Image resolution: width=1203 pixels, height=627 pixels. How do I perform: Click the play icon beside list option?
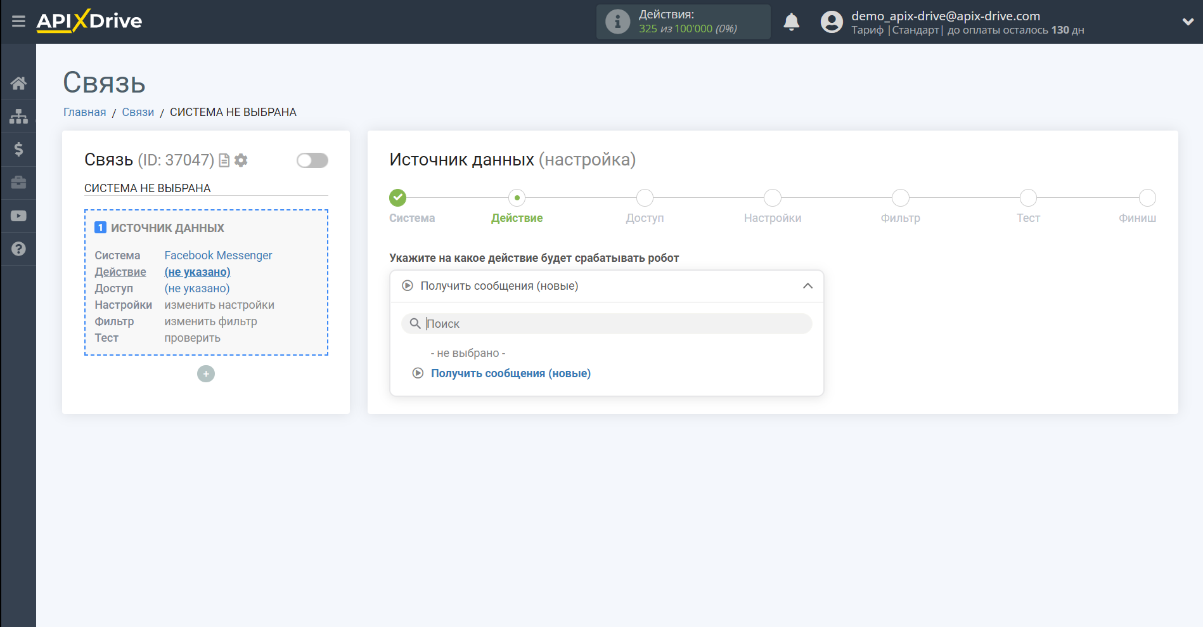click(x=418, y=373)
